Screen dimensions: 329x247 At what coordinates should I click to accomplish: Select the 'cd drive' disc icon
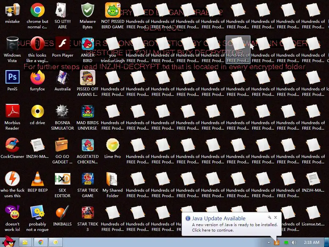pyautogui.click(x=37, y=111)
